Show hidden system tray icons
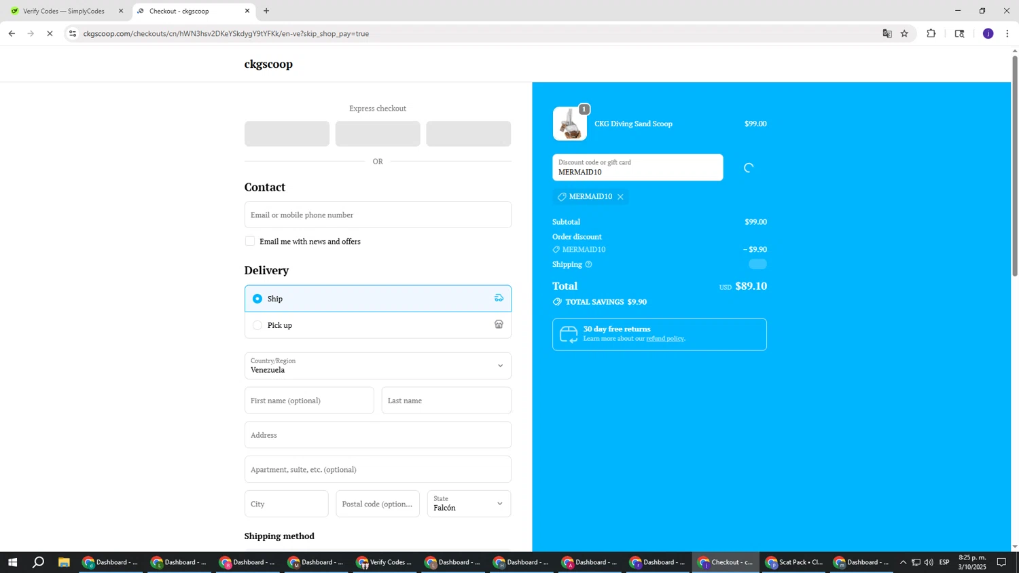Image resolution: width=1019 pixels, height=573 pixels. [x=903, y=562]
